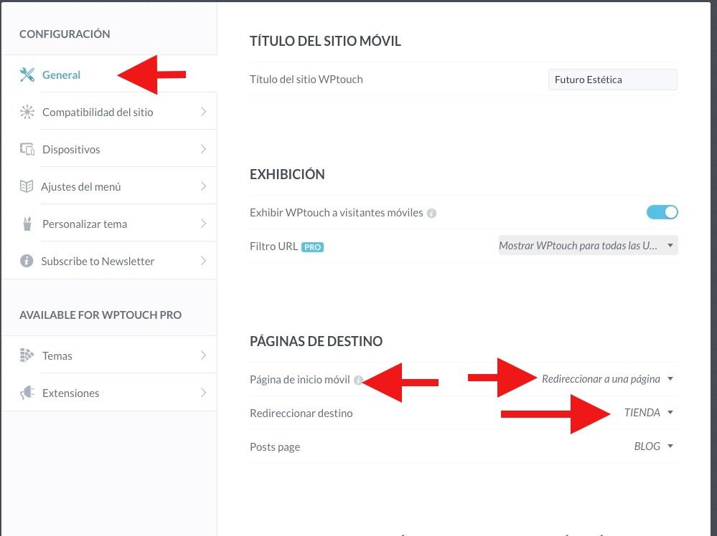
Task: Click the Dispositivos devices icon
Action: tap(27, 149)
